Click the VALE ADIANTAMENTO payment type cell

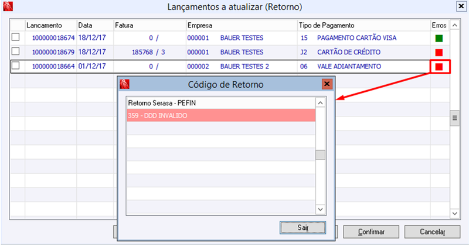point(349,66)
